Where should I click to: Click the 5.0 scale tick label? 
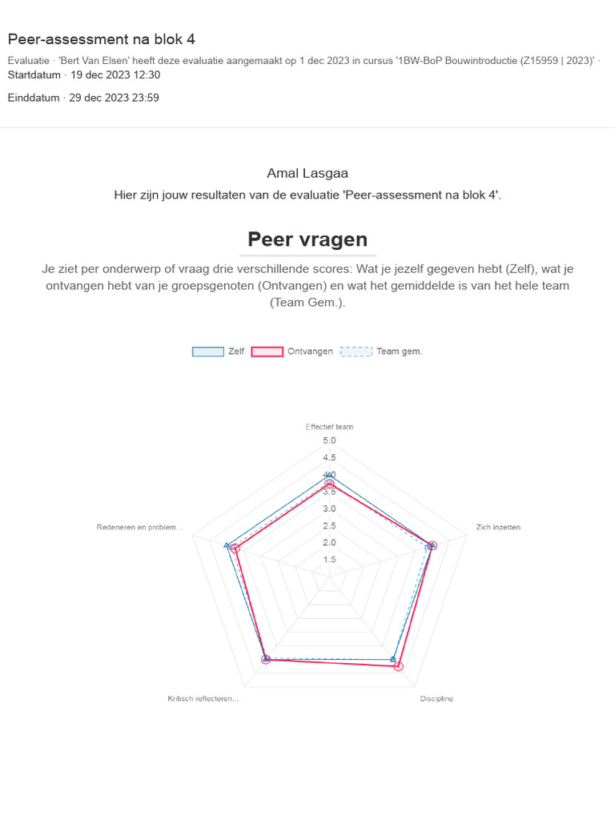point(329,441)
